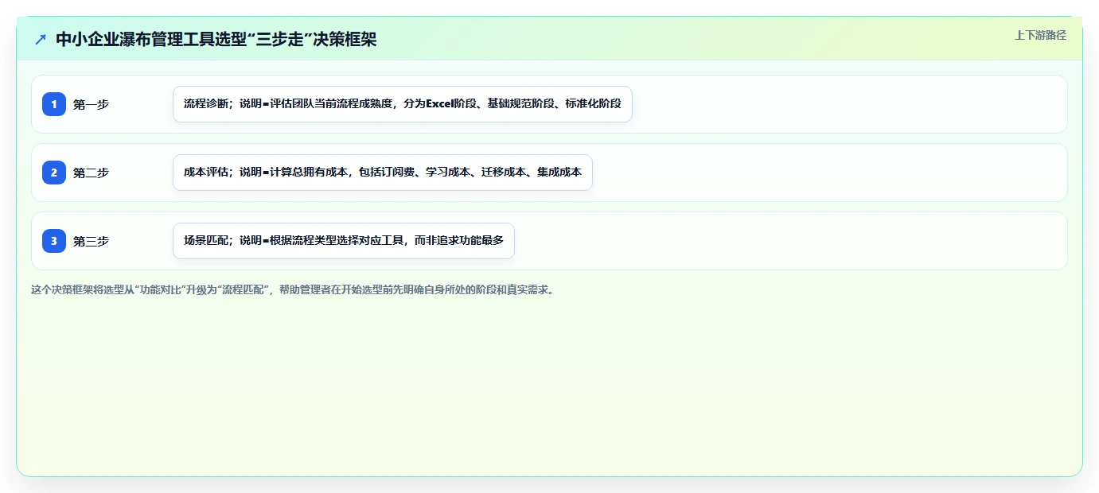This screenshot has height=493, width=1099.
Task: Open the 成本评估 description box
Action: (383, 173)
